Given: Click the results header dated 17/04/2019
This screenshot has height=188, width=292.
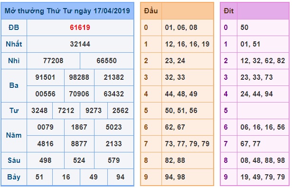Looking at the screenshot, I should (x=67, y=11).
